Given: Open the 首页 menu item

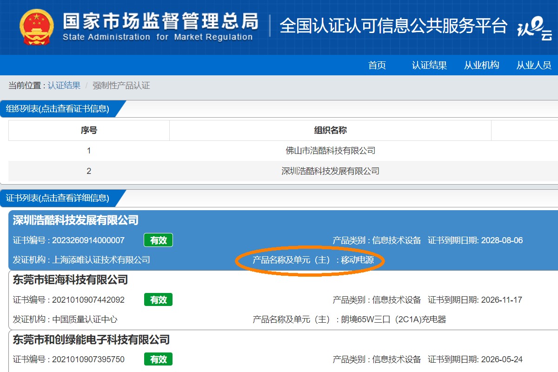Looking at the screenshot, I should tap(377, 66).
